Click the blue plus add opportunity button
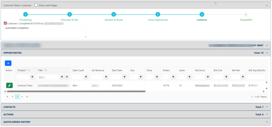Image resolution: width=272 pixels, height=127 pixels. click(x=8, y=63)
